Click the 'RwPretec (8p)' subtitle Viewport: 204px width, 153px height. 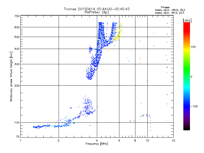coord(97,12)
